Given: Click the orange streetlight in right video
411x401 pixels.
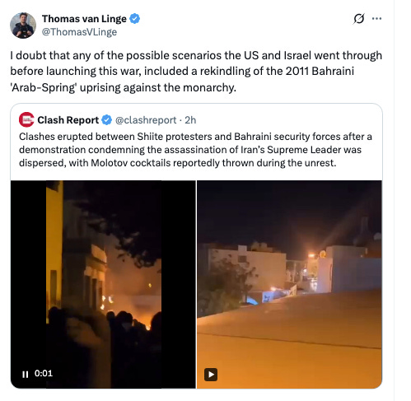Looking at the screenshot, I should [x=312, y=255].
